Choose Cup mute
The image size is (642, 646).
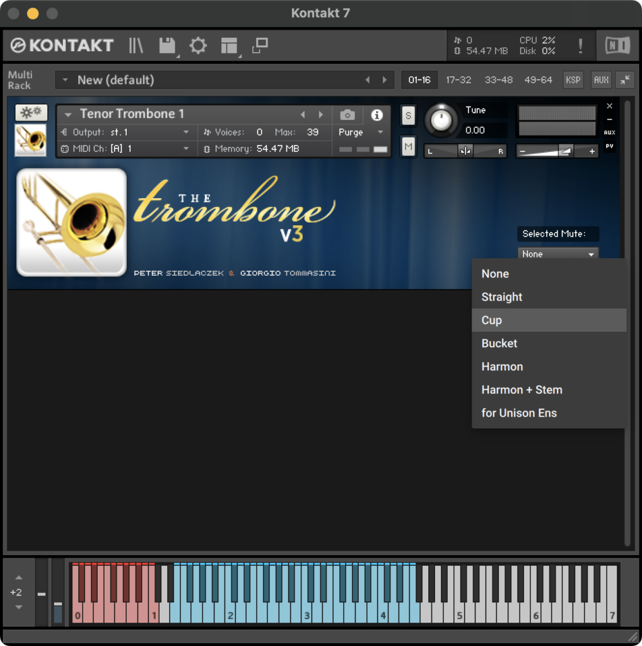click(x=549, y=320)
